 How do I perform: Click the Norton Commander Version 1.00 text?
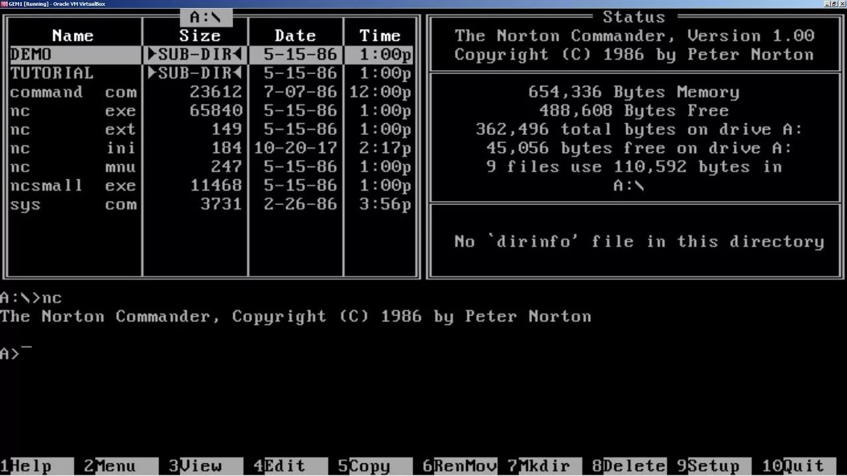(x=634, y=36)
